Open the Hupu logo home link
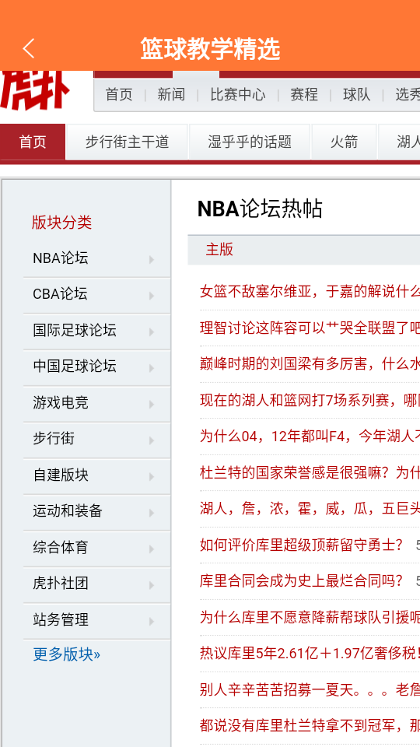This screenshot has height=747, width=420. point(34,90)
